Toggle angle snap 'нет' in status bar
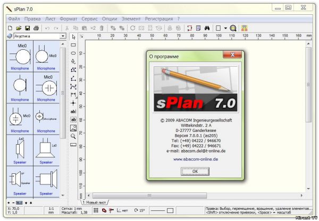Viewport: 319px width, 221px height. 122,210
